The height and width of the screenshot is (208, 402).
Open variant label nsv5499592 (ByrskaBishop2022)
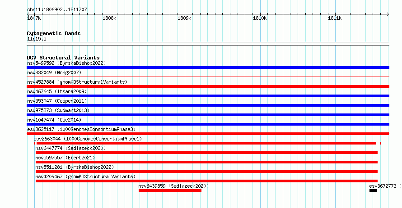(x=66, y=63)
